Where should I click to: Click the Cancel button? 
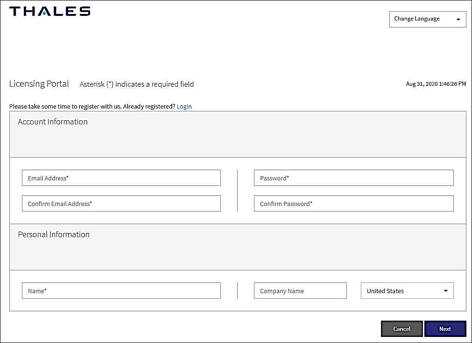(402, 329)
